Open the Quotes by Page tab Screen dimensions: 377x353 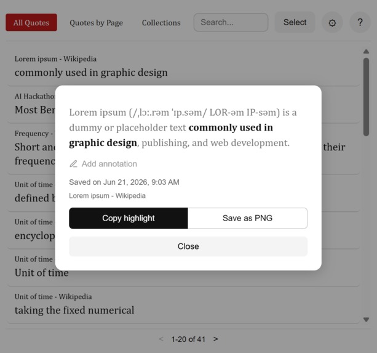[96, 23]
